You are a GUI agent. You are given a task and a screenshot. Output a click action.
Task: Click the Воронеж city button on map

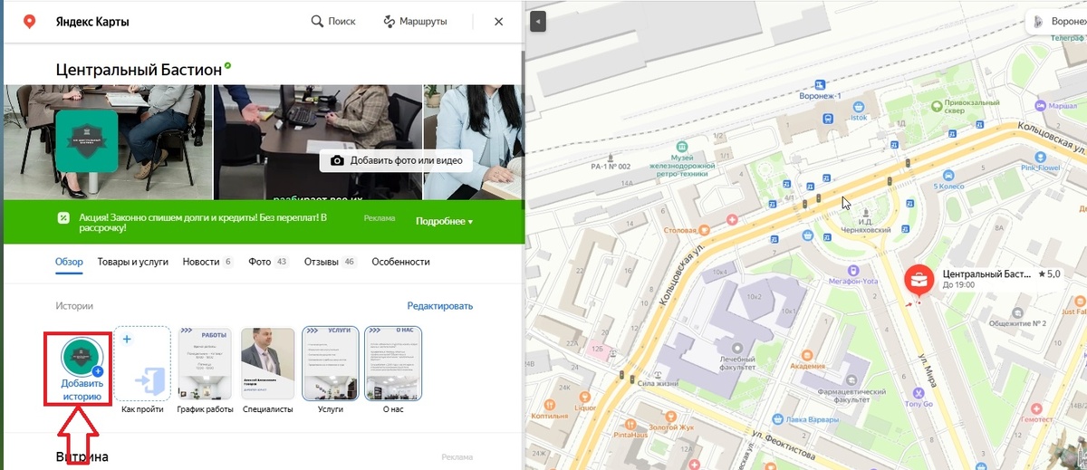1055,21
